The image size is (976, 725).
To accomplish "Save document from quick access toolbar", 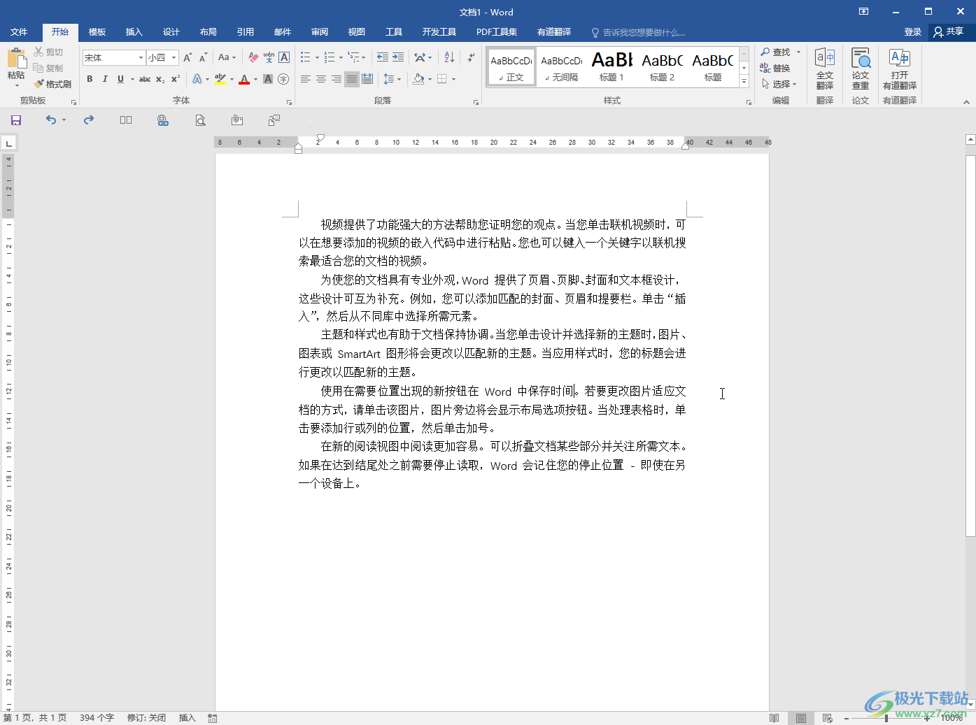I will 15,120.
